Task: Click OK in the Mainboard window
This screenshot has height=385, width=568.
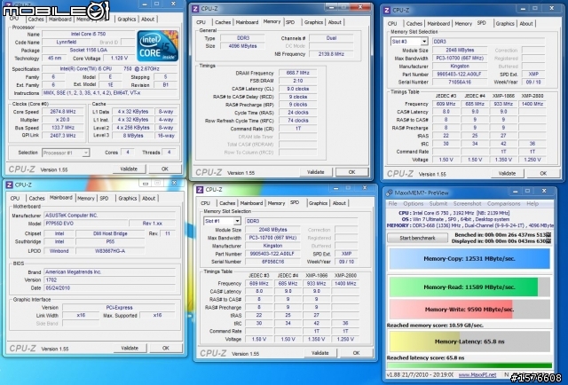Action: [x=166, y=348]
